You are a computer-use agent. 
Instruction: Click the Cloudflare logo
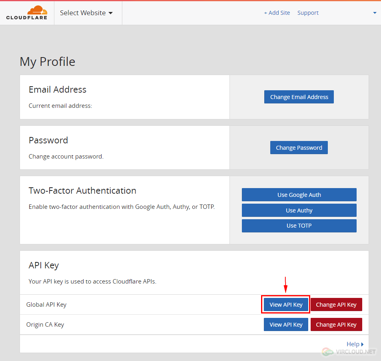click(x=27, y=13)
